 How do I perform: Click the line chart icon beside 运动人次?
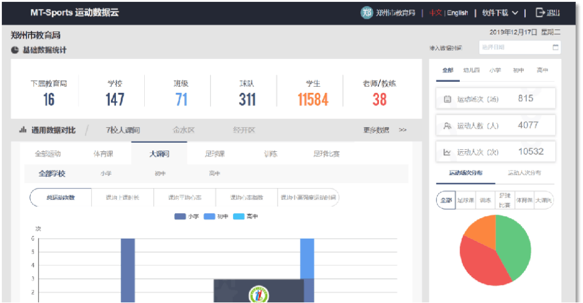point(447,152)
